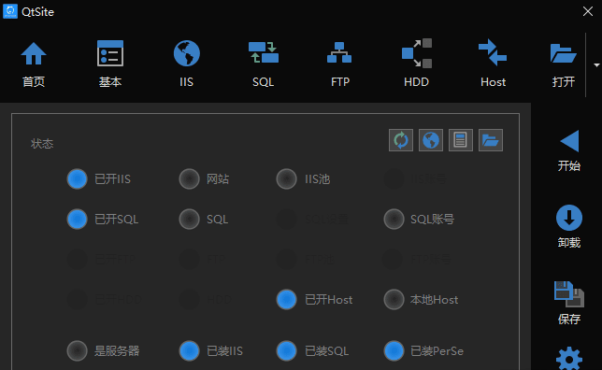Toggle the 已装IIS indicator

[x=189, y=350]
